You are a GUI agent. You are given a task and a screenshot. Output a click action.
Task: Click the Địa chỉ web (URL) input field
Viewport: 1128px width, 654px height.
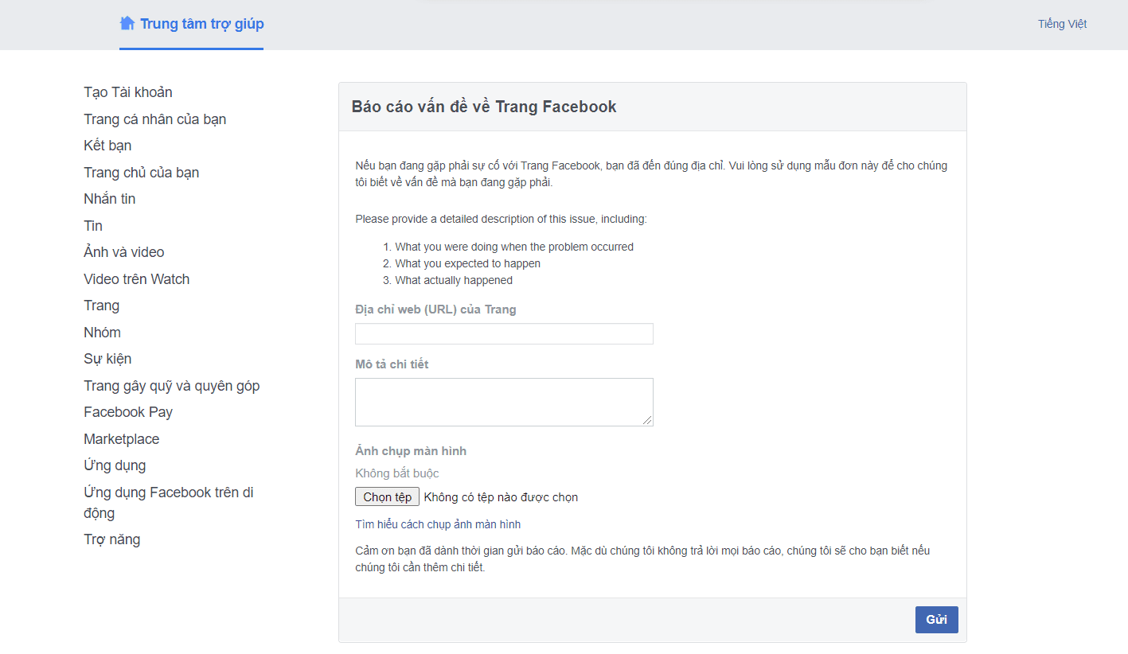tap(503, 333)
